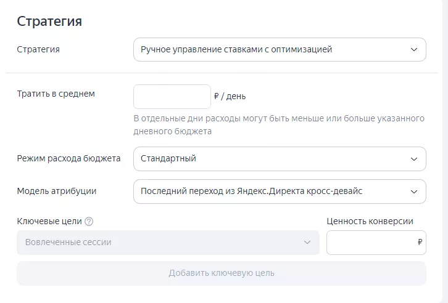
Task: Click the Режим расхода бюджета label
Action: point(68,158)
